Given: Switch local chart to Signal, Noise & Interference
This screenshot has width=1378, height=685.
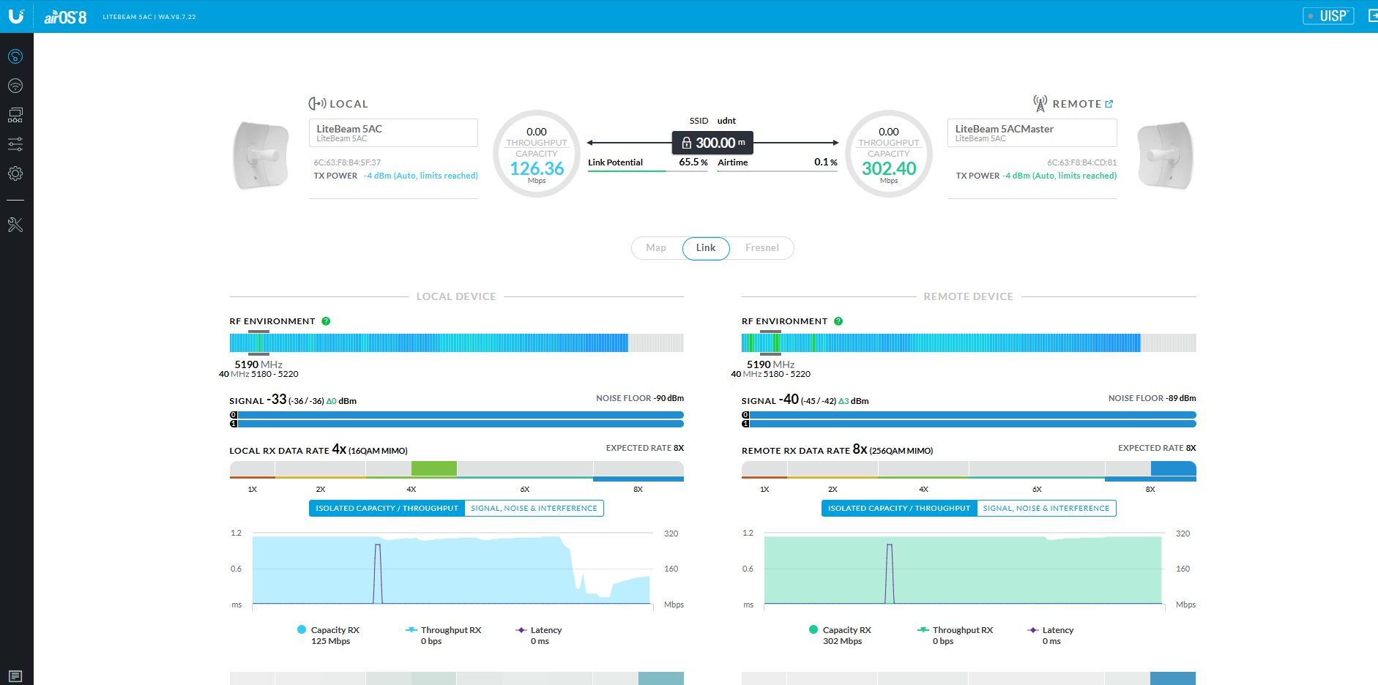Looking at the screenshot, I should click(534, 508).
